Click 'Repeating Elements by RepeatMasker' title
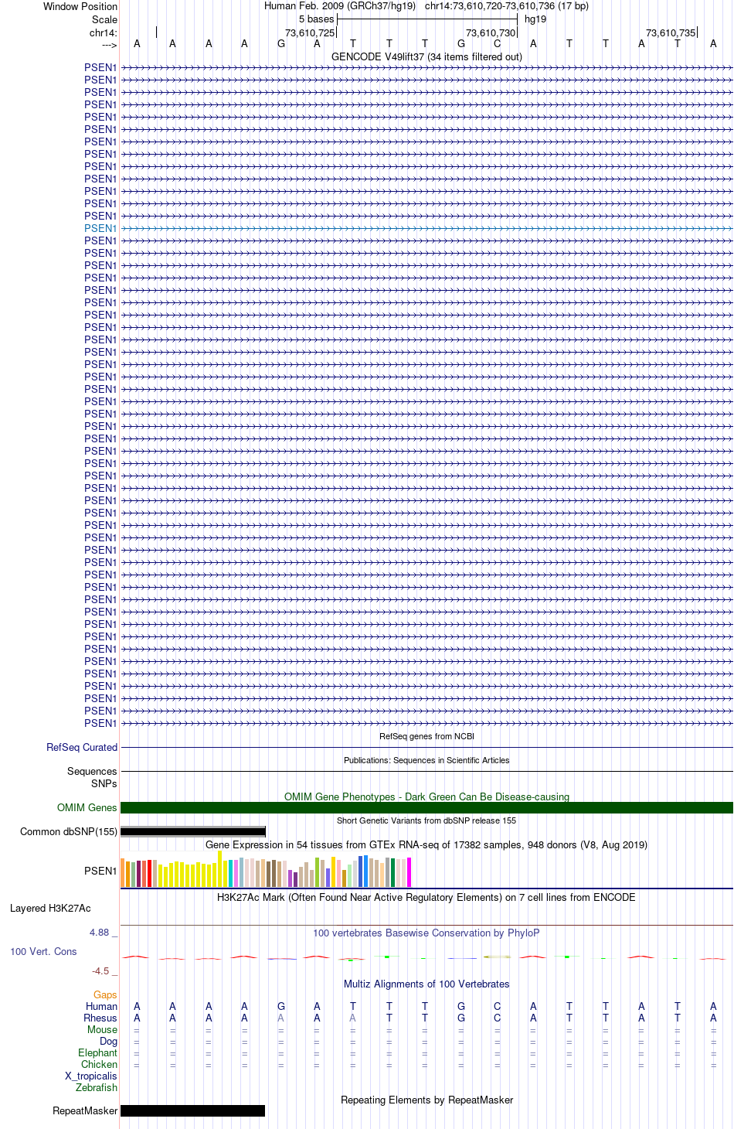The height and width of the screenshot is (1129, 734). coord(426,1100)
